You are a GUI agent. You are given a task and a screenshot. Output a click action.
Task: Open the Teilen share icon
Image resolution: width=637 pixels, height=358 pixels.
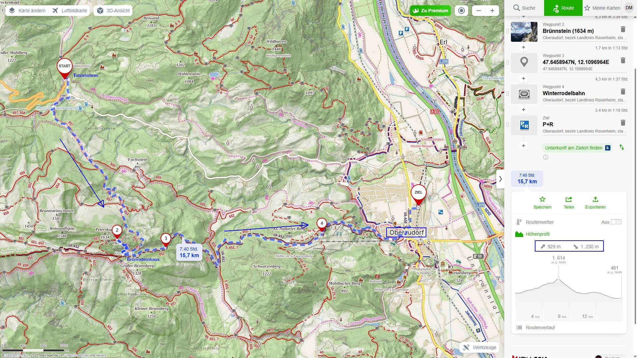coord(569,200)
